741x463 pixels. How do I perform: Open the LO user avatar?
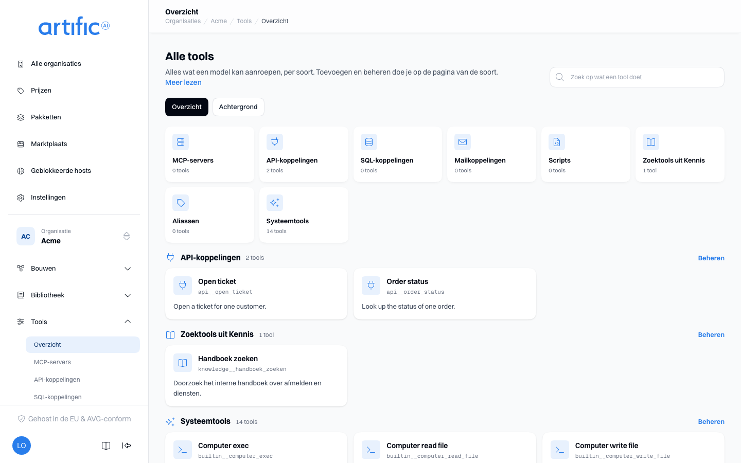[22, 446]
